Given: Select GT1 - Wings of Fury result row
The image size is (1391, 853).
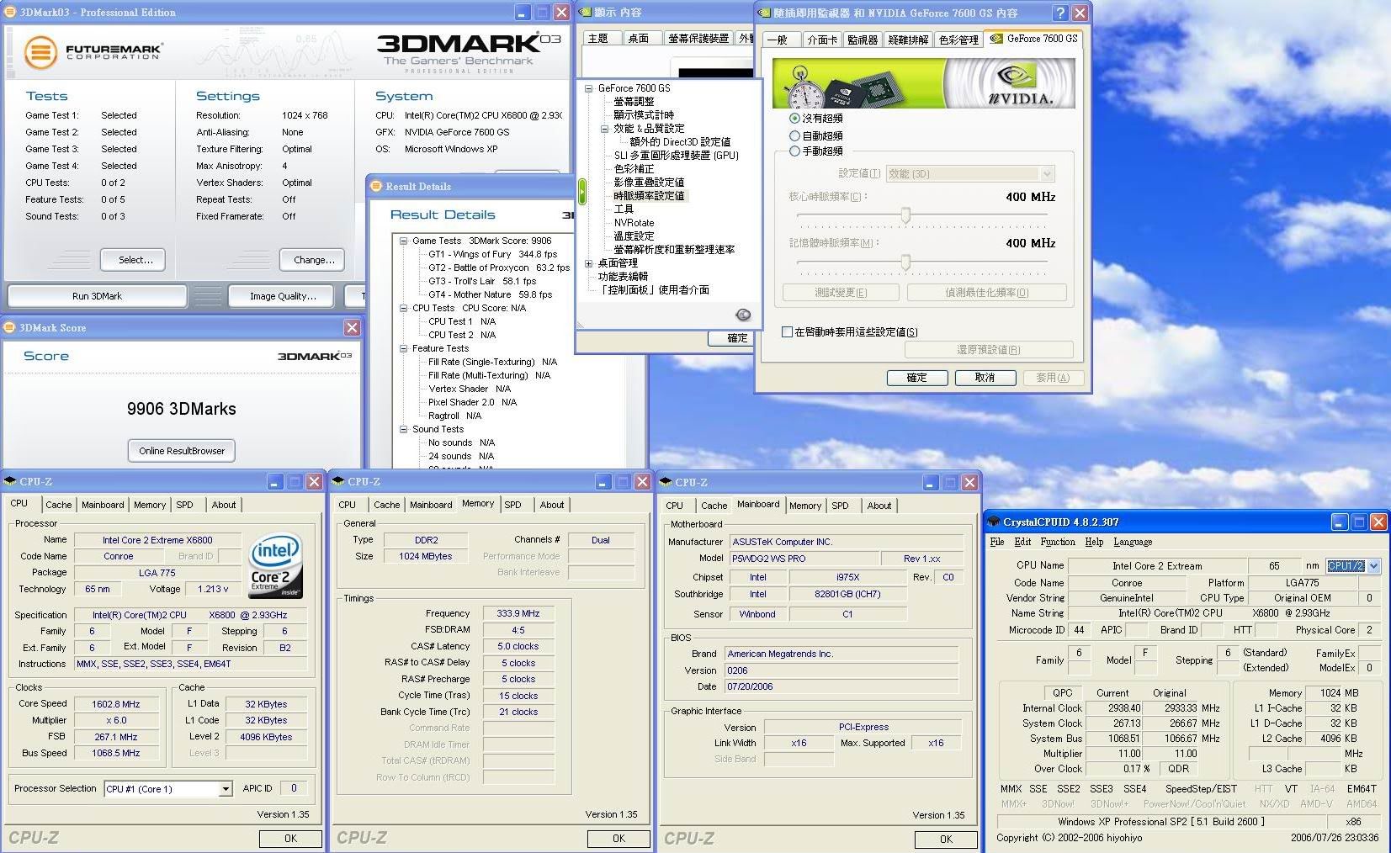Looking at the screenshot, I should click(x=492, y=254).
